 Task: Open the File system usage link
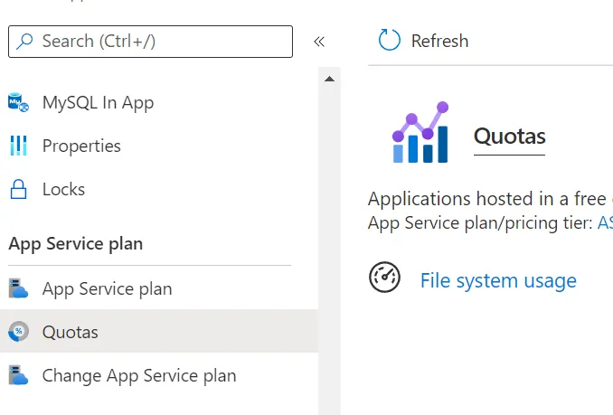click(x=498, y=281)
